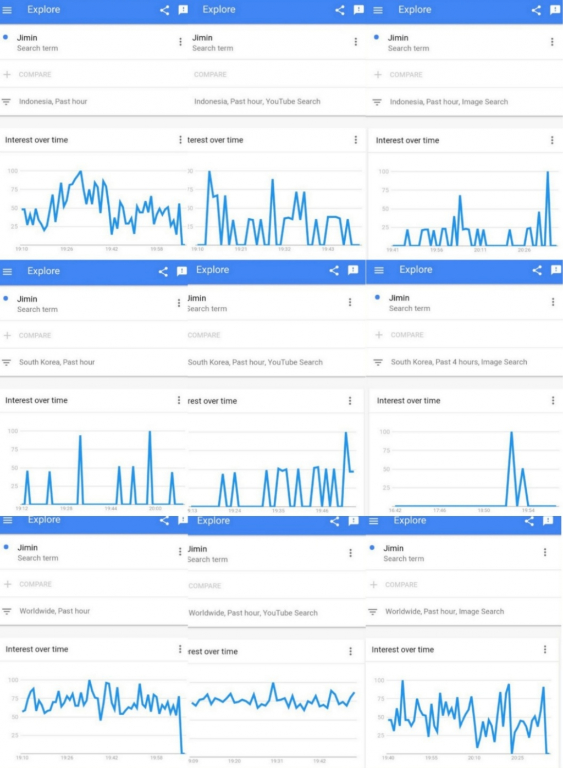Click share icon above Worldwide Image Search panel
This screenshot has width=563, height=768.
[x=529, y=521]
